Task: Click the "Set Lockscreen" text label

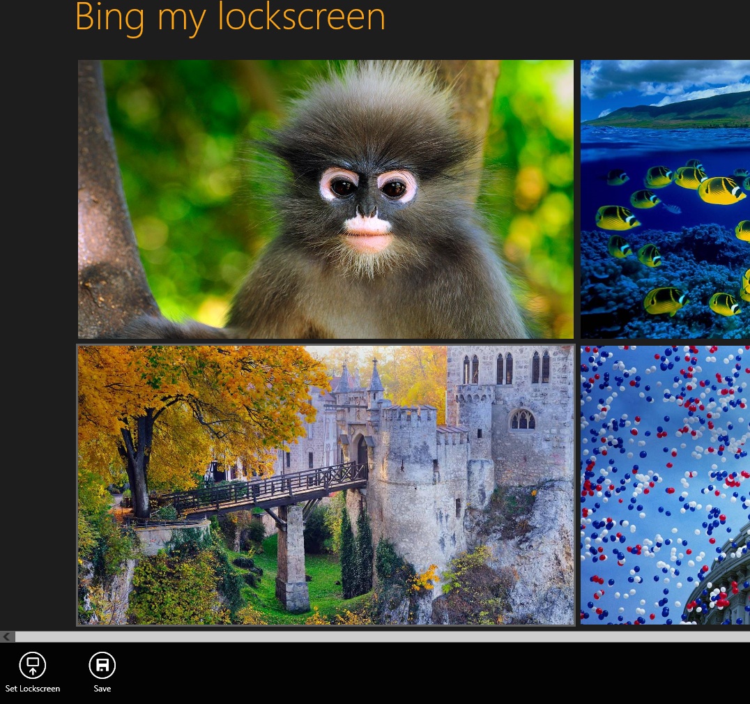Action: pyautogui.click(x=33, y=689)
